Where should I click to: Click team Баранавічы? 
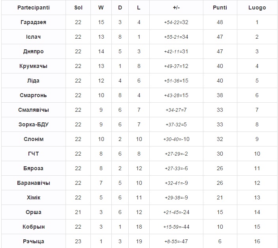[34, 183]
